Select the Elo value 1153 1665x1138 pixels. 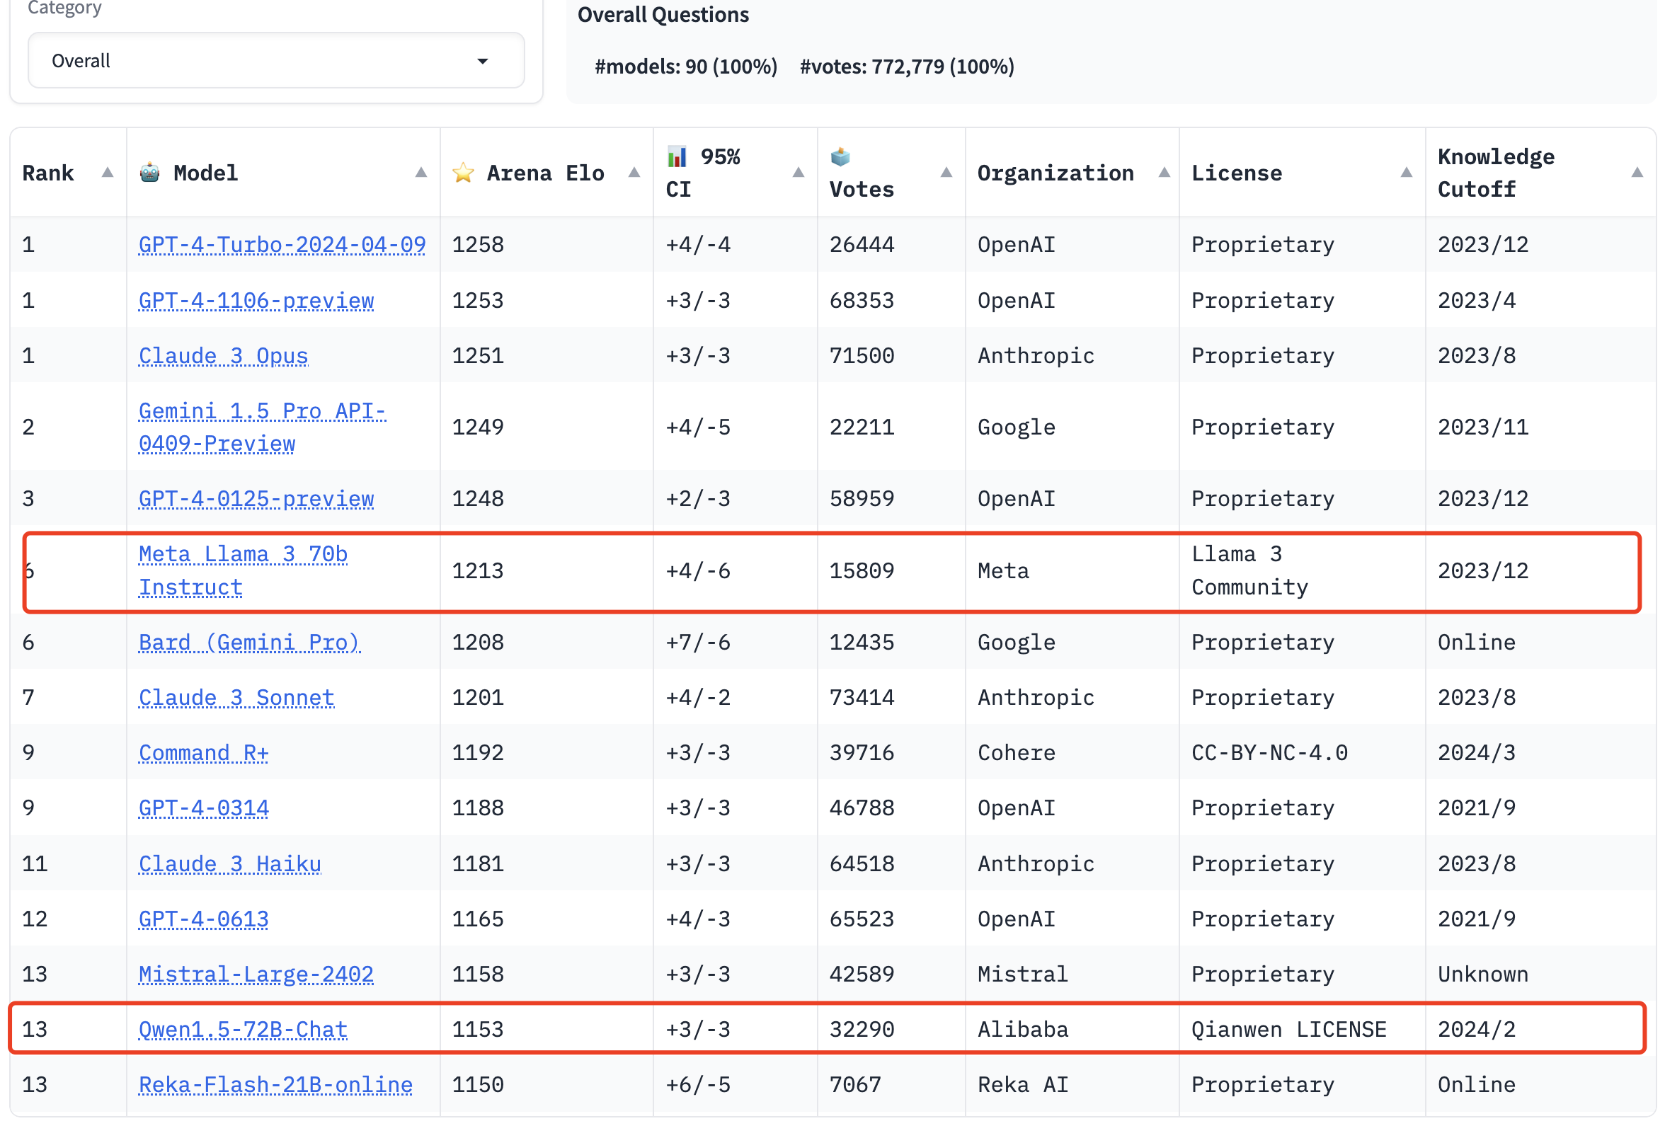478,1030
